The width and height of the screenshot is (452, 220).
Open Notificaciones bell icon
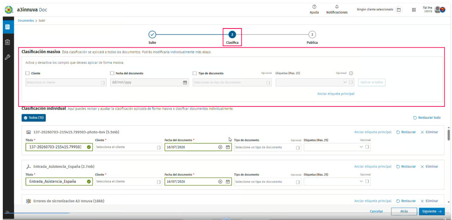tap(337, 7)
